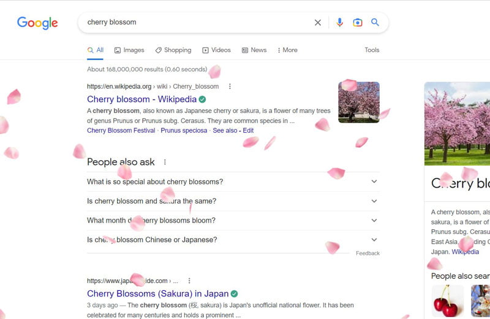Click the blue magnifier search button
This screenshot has width=490, height=319.
[375, 22]
